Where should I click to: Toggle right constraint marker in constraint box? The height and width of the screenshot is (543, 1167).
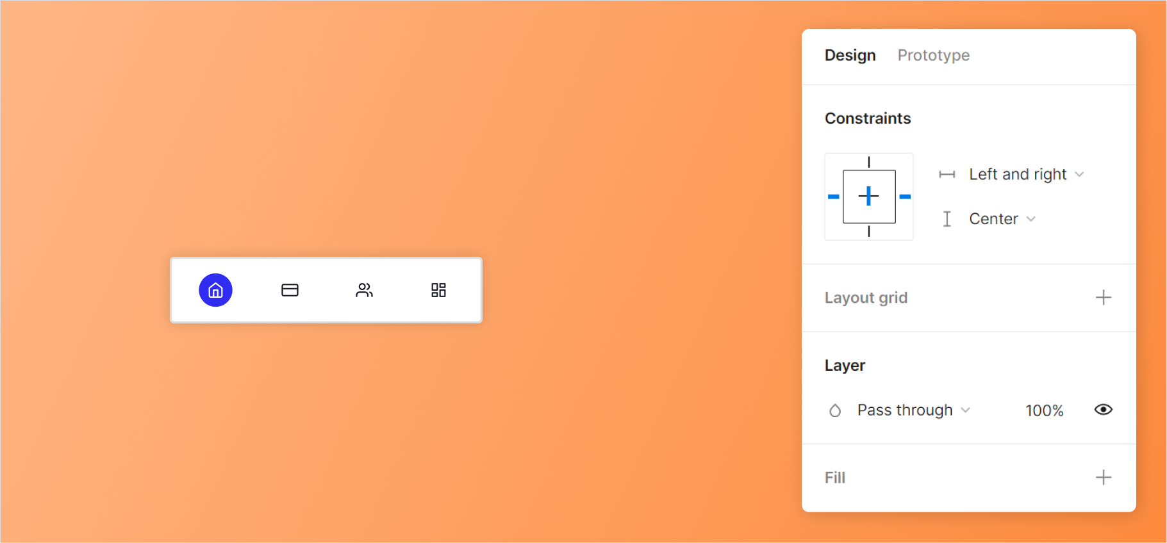[905, 197]
